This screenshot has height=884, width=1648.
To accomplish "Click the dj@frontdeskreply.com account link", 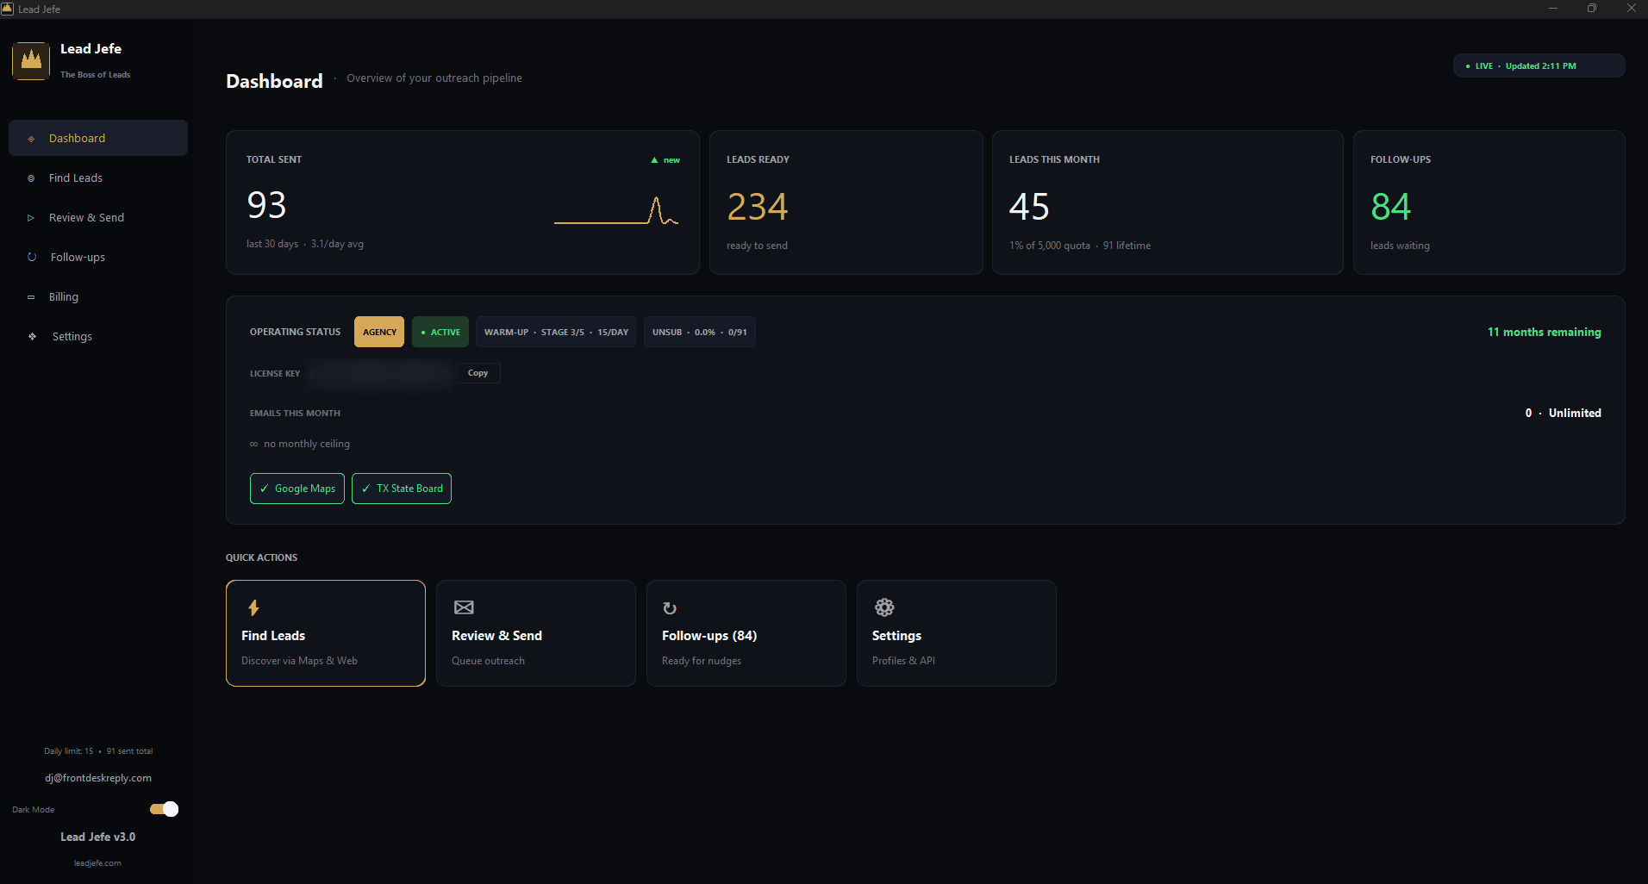I will pos(98,777).
